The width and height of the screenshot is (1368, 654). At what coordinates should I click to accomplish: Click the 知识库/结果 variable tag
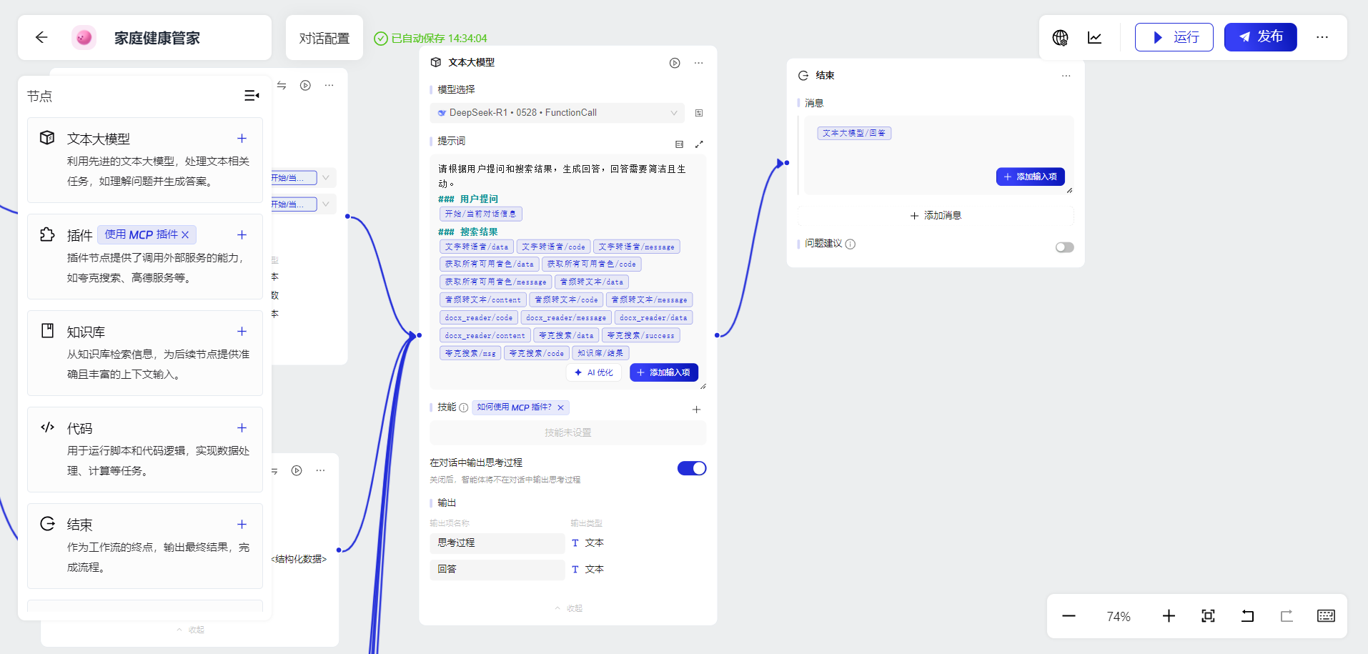[x=600, y=353]
